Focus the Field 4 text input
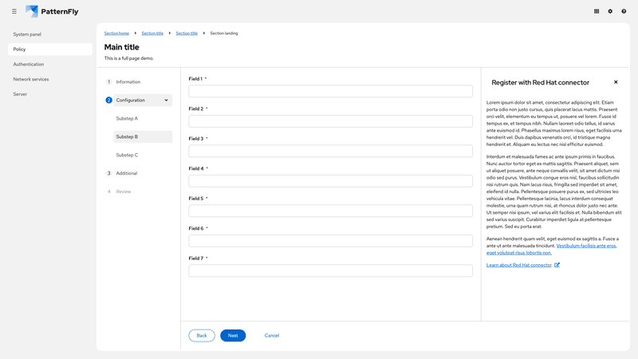Screen dimensions: 638x359 point(330,181)
